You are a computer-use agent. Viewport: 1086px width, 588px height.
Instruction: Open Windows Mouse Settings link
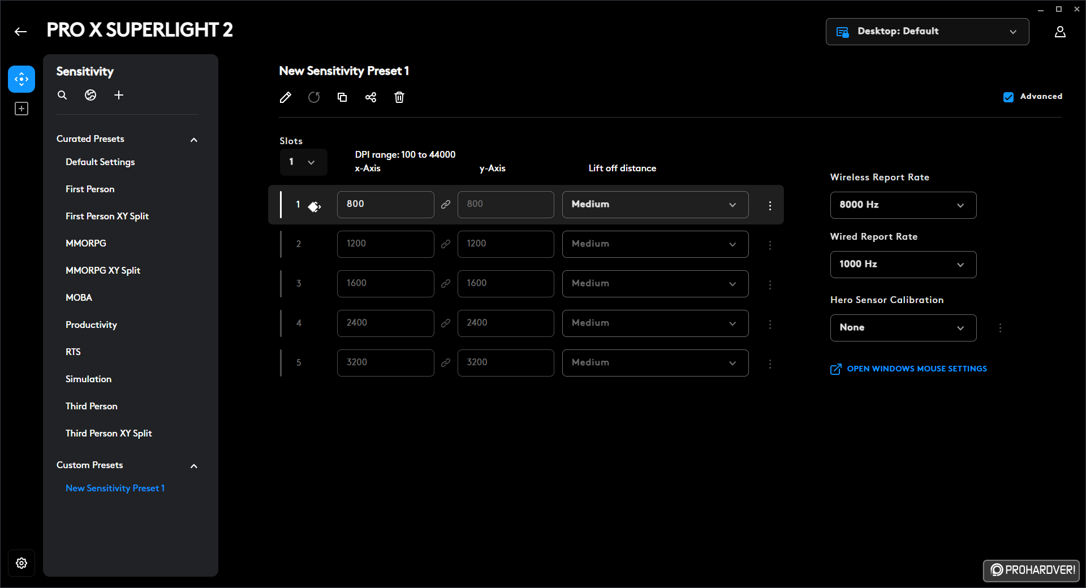click(x=908, y=369)
